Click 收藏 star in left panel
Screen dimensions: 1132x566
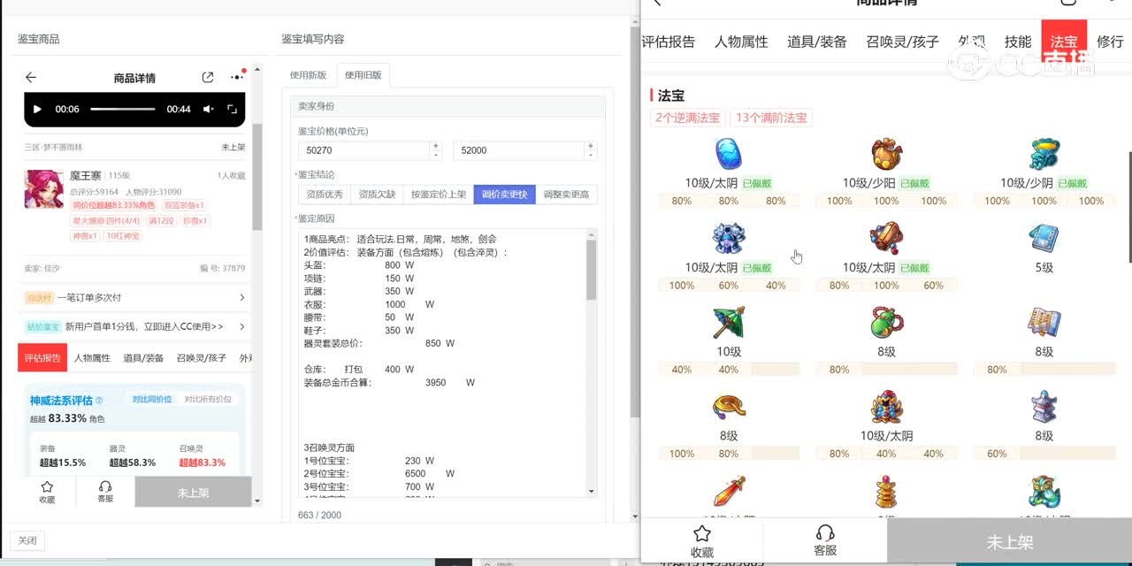(x=47, y=492)
